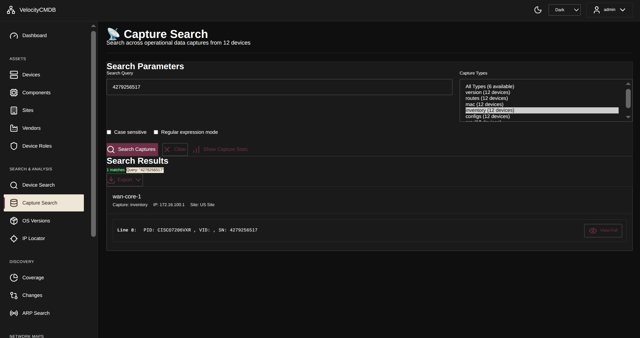Image resolution: width=640 pixels, height=338 pixels.
Task: Click the admin user avatar icon
Action: [596, 10]
